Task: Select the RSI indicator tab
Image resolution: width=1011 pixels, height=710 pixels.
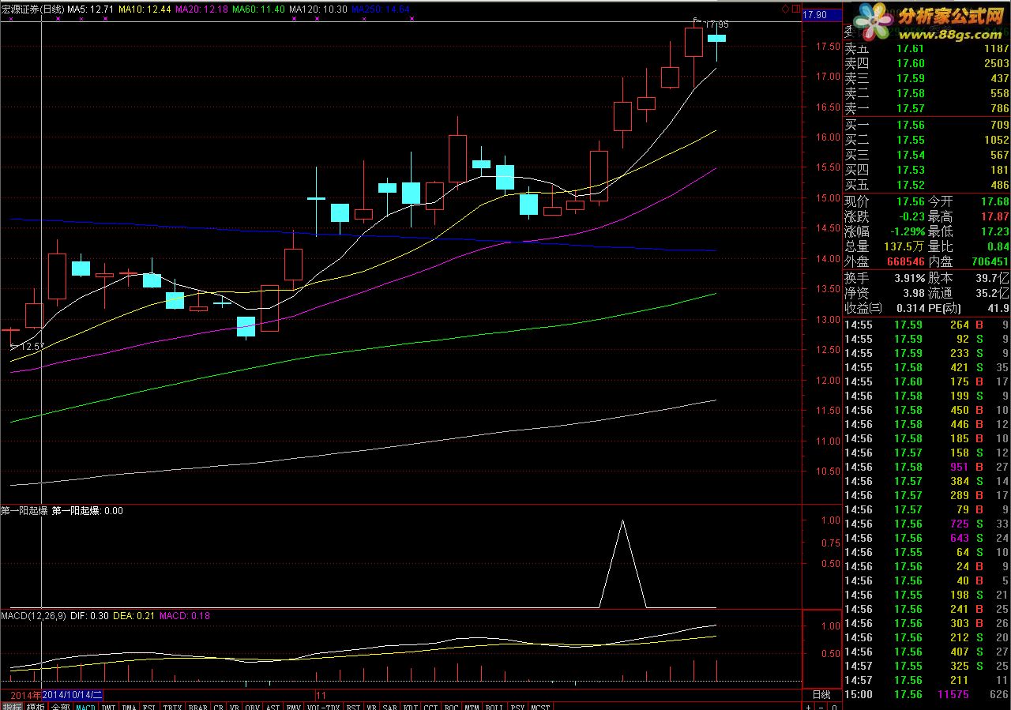Action: click(353, 706)
